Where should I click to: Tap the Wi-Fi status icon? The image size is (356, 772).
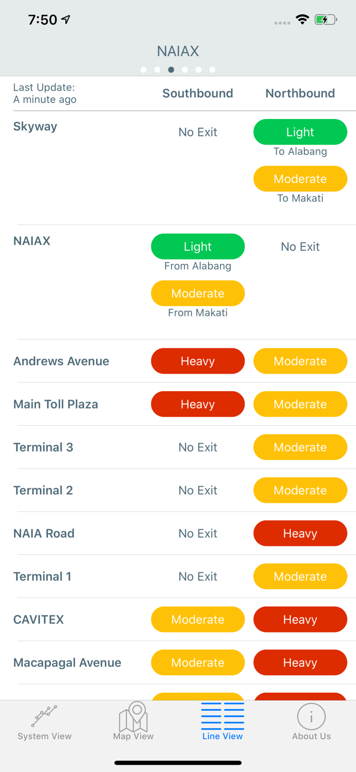point(302,20)
